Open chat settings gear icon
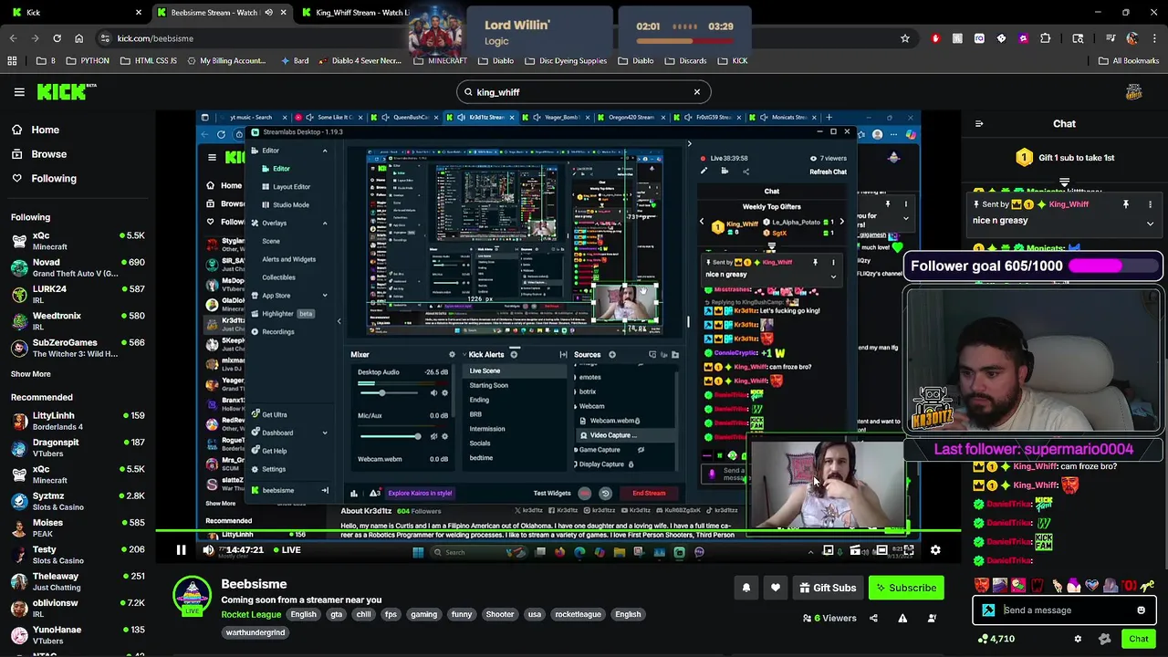The image size is (1168, 657). [x=1078, y=639]
